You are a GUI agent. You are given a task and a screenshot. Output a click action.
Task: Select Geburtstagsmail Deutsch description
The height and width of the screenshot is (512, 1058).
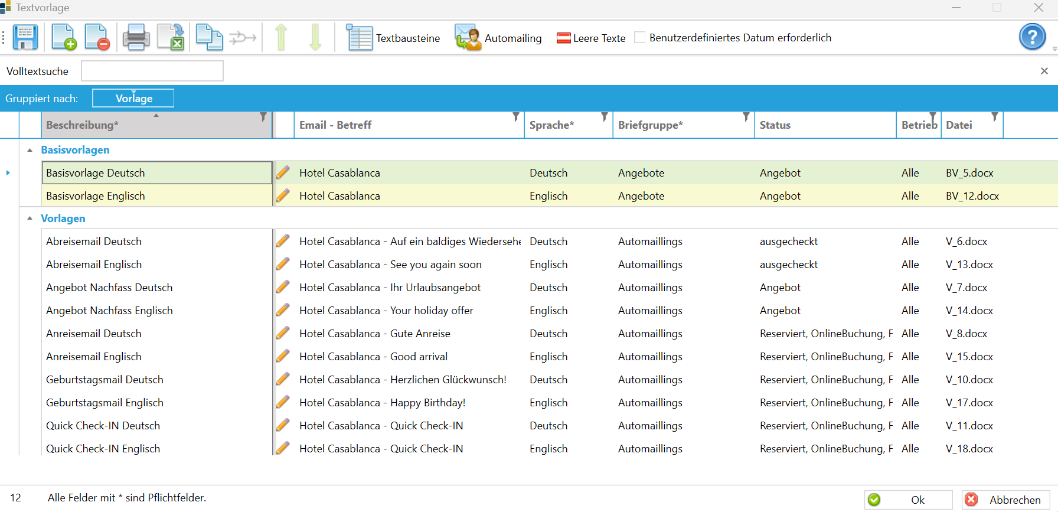[x=105, y=380]
